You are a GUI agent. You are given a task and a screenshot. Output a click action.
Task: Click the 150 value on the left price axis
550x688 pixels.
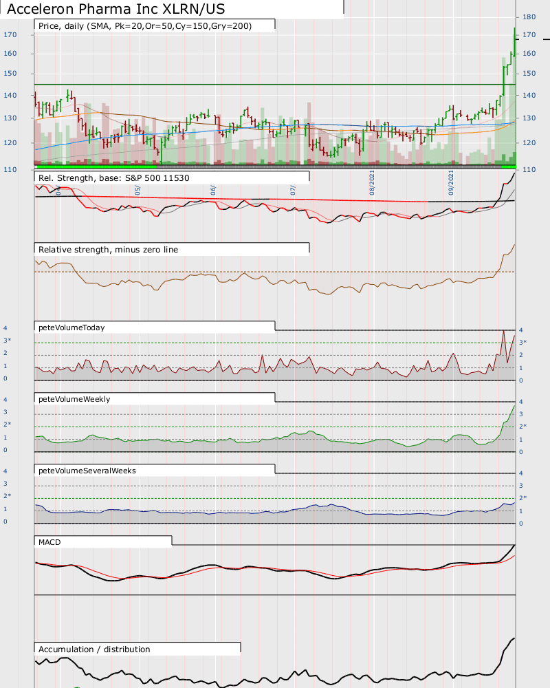tap(10, 74)
